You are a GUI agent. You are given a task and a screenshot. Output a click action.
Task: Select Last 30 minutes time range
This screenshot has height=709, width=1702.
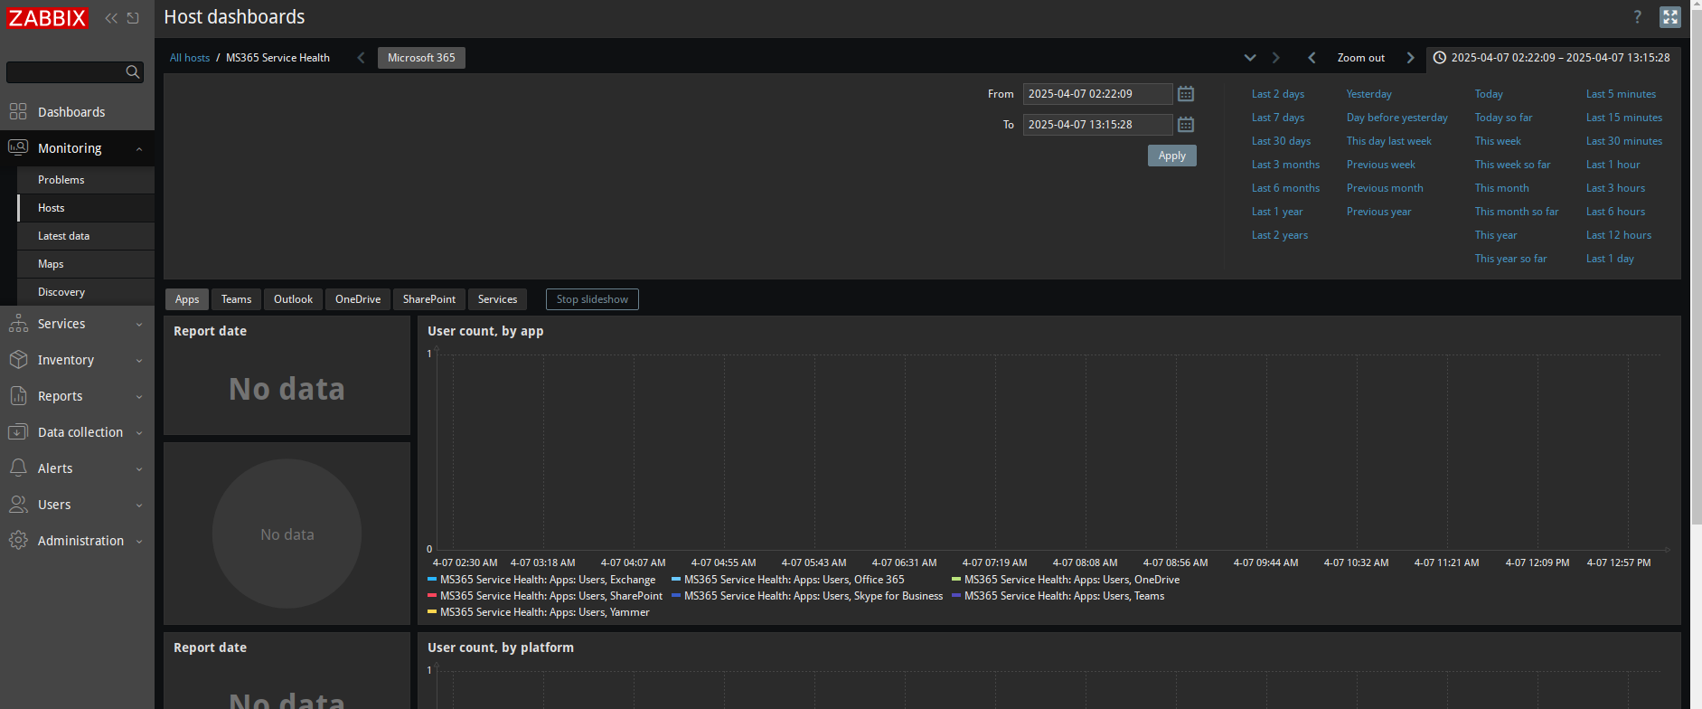coord(1623,141)
